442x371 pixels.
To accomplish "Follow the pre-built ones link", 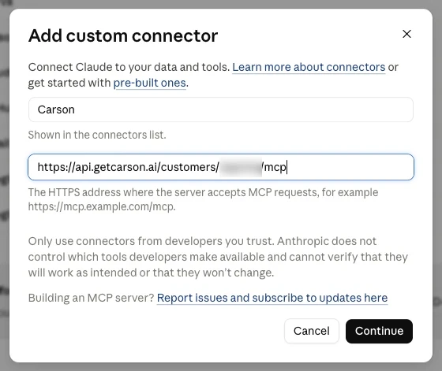I will tap(150, 83).
